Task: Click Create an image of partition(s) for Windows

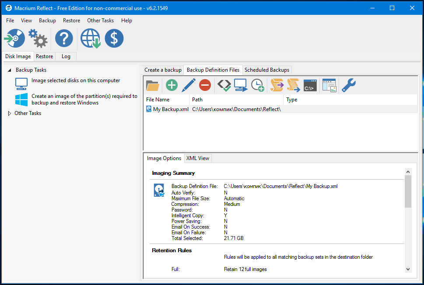Action: pos(84,99)
